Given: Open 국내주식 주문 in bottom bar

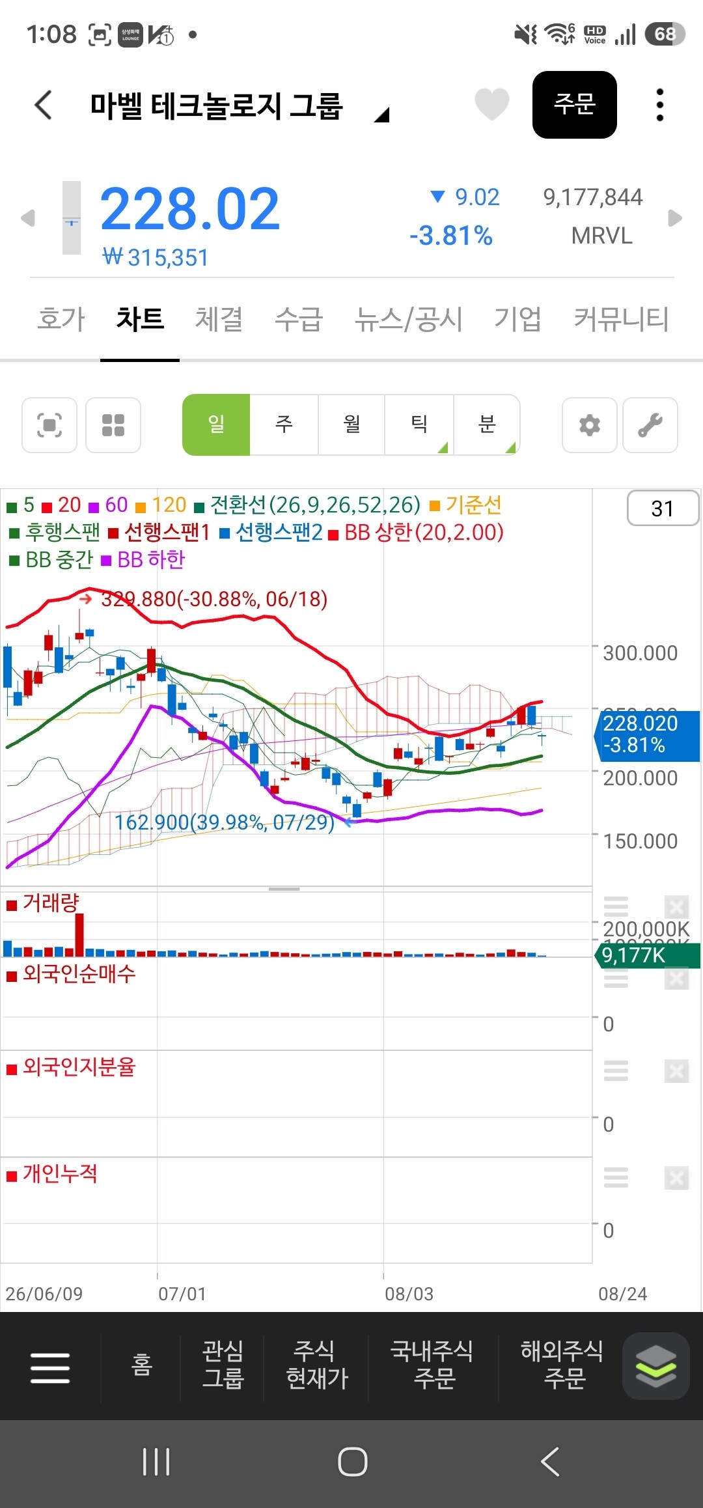Looking at the screenshot, I should (432, 1365).
